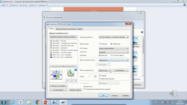Screen dimensions: 187x105
Task: Click the Копии copies number field
Action: (x=91, y=76)
